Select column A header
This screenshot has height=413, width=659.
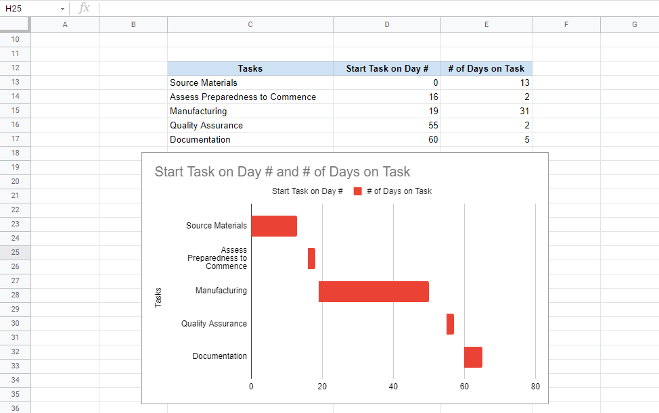[65, 25]
